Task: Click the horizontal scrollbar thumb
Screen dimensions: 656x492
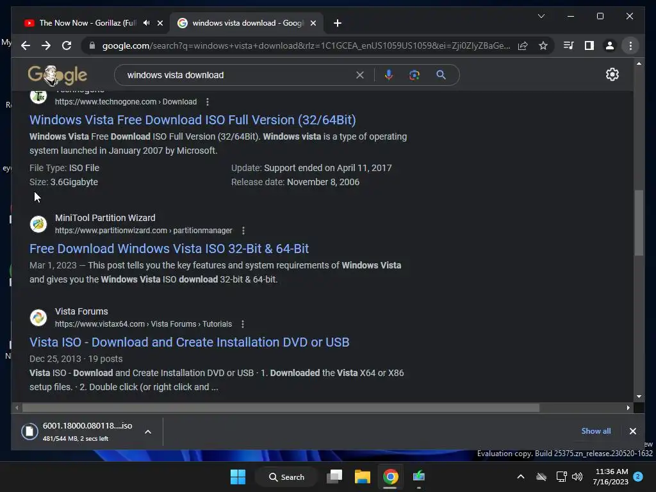Action: coord(281,407)
